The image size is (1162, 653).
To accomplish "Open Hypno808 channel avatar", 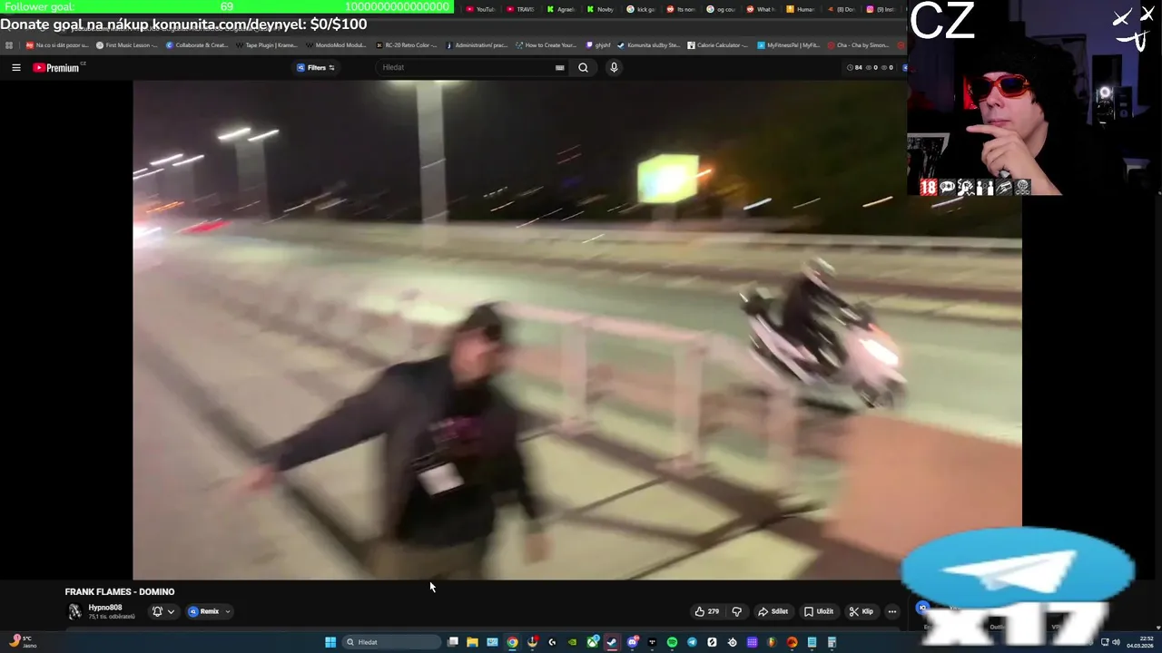I will (x=74, y=611).
